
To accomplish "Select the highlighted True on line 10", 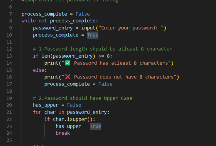I will tap(92, 35).
